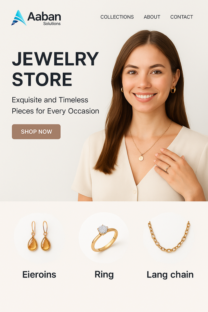Click the SHOP NOW button

(36, 132)
